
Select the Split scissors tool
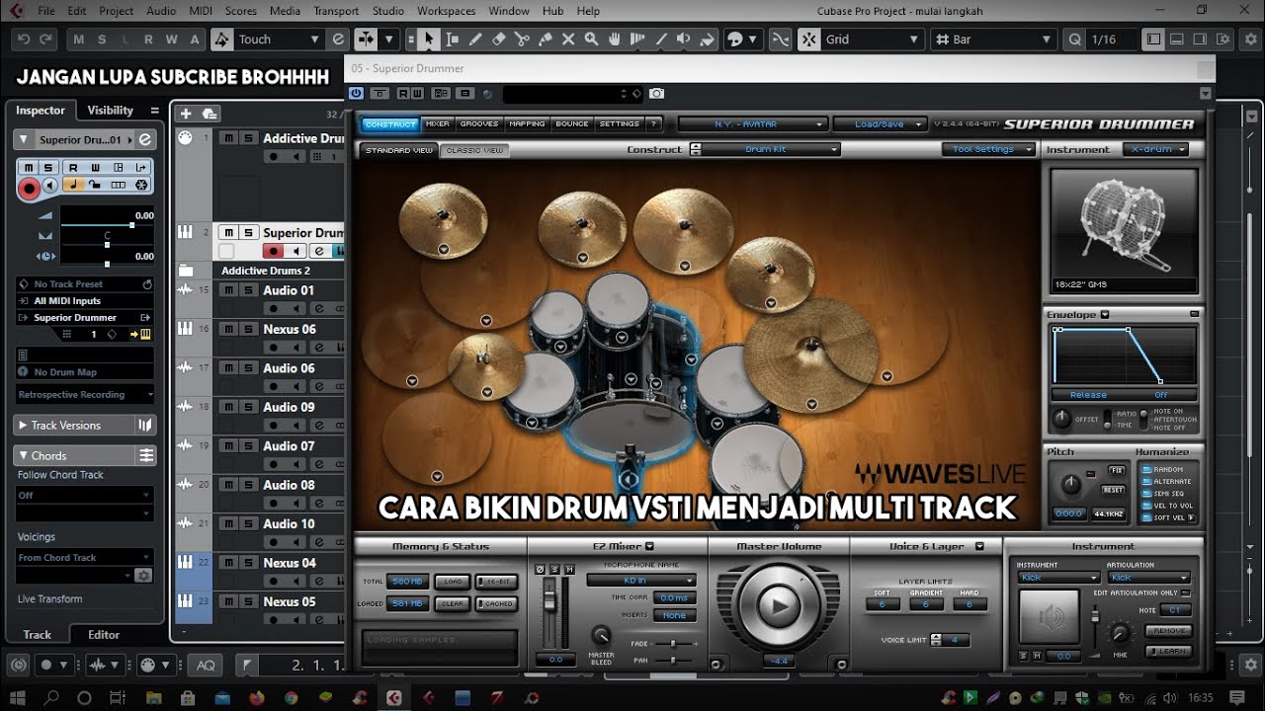[522, 39]
